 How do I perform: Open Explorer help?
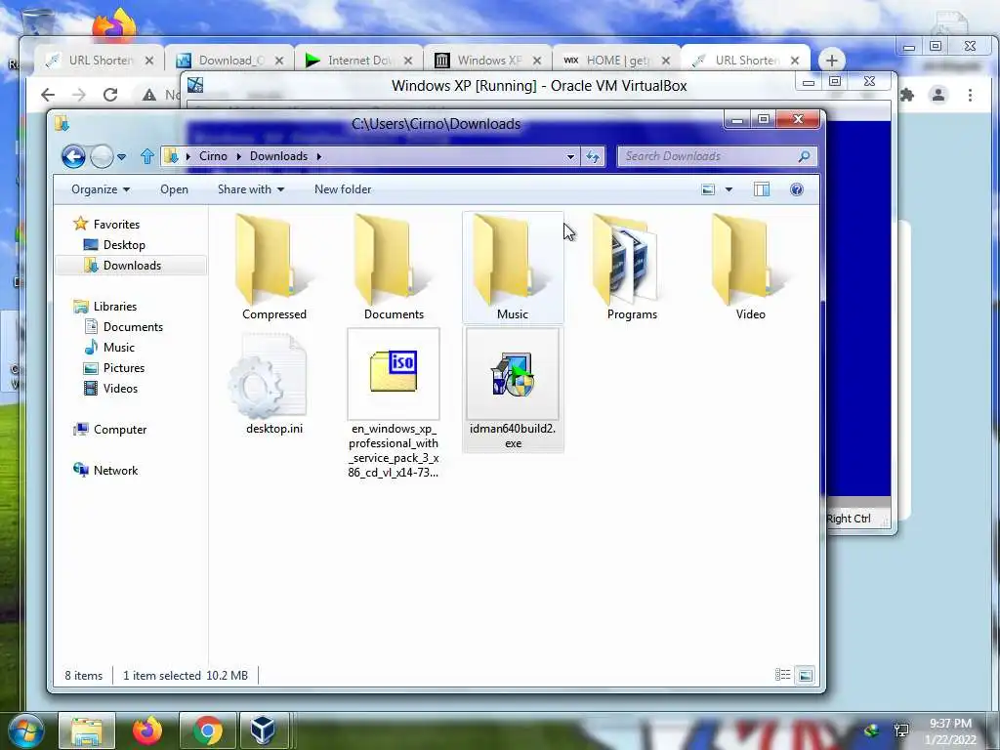tap(797, 189)
